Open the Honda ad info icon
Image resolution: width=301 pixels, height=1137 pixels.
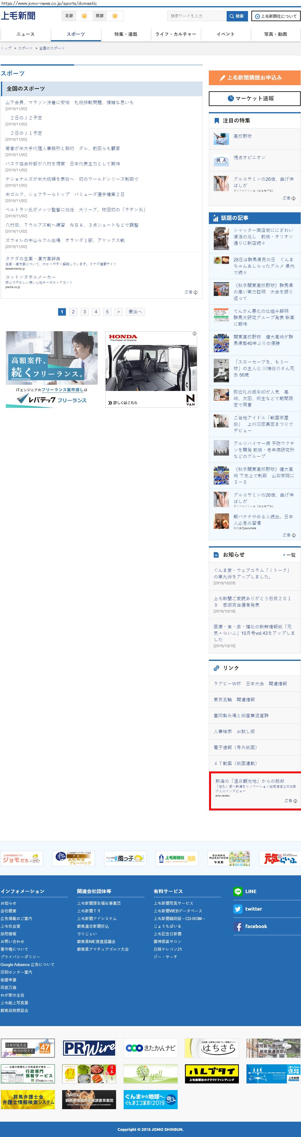tap(195, 334)
